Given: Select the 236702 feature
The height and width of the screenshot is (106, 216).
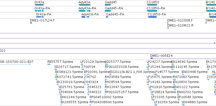Looking at the screenshot, I should point(85,79).
